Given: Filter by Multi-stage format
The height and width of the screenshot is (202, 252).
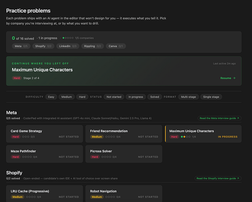Looking at the screenshot, I should coord(189,97).
